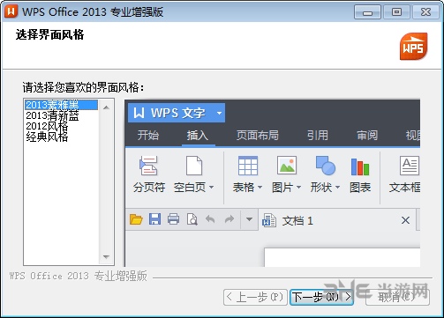The height and width of the screenshot is (318, 444).
Task: Minimize the installer window
Action: tap(367, 12)
